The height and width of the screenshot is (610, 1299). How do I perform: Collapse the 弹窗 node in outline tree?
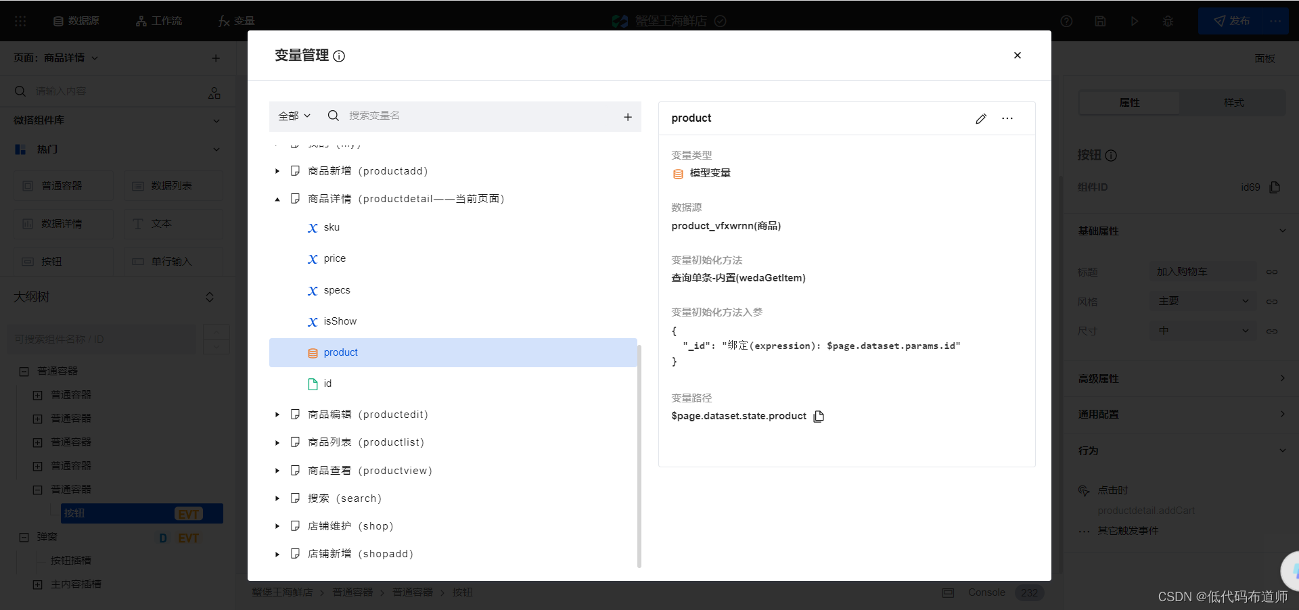[24, 537]
